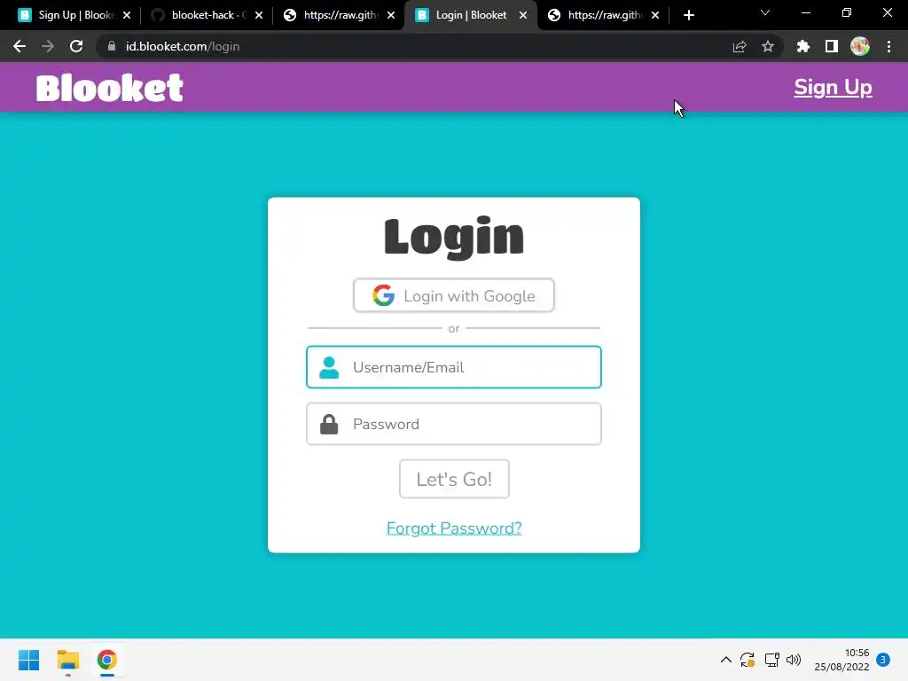Close the Login | Blooket tab
This screenshot has width=908, height=681.
pos(523,15)
